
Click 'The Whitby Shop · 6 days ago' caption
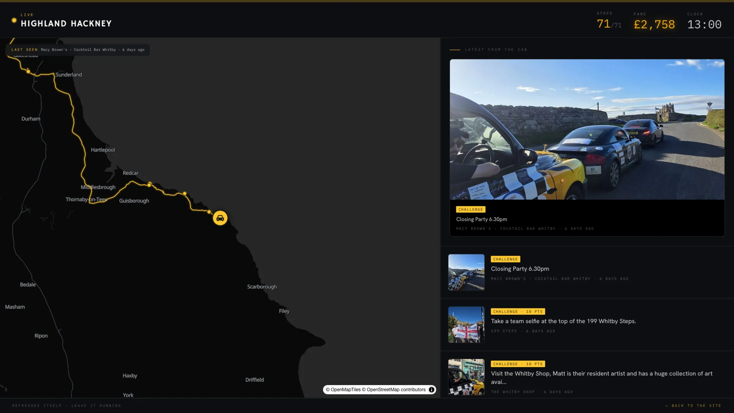pyautogui.click(x=532, y=392)
